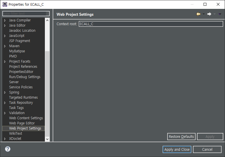The width and height of the screenshot is (225, 157).
Task: Select the Maven tree item
Action: pyautogui.click(x=14, y=46)
